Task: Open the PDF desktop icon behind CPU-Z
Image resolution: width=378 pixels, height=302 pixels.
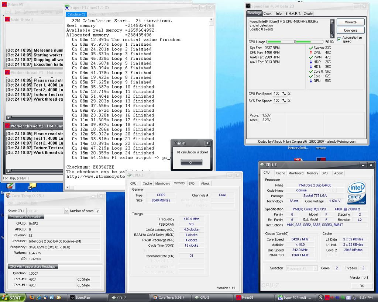Action: point(298,159)
